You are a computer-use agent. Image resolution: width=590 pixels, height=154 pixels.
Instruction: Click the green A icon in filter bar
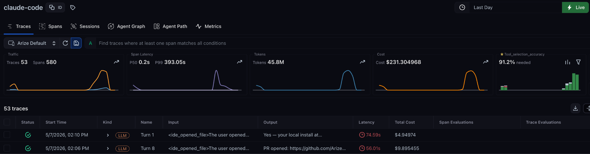[x=90, y=43]
